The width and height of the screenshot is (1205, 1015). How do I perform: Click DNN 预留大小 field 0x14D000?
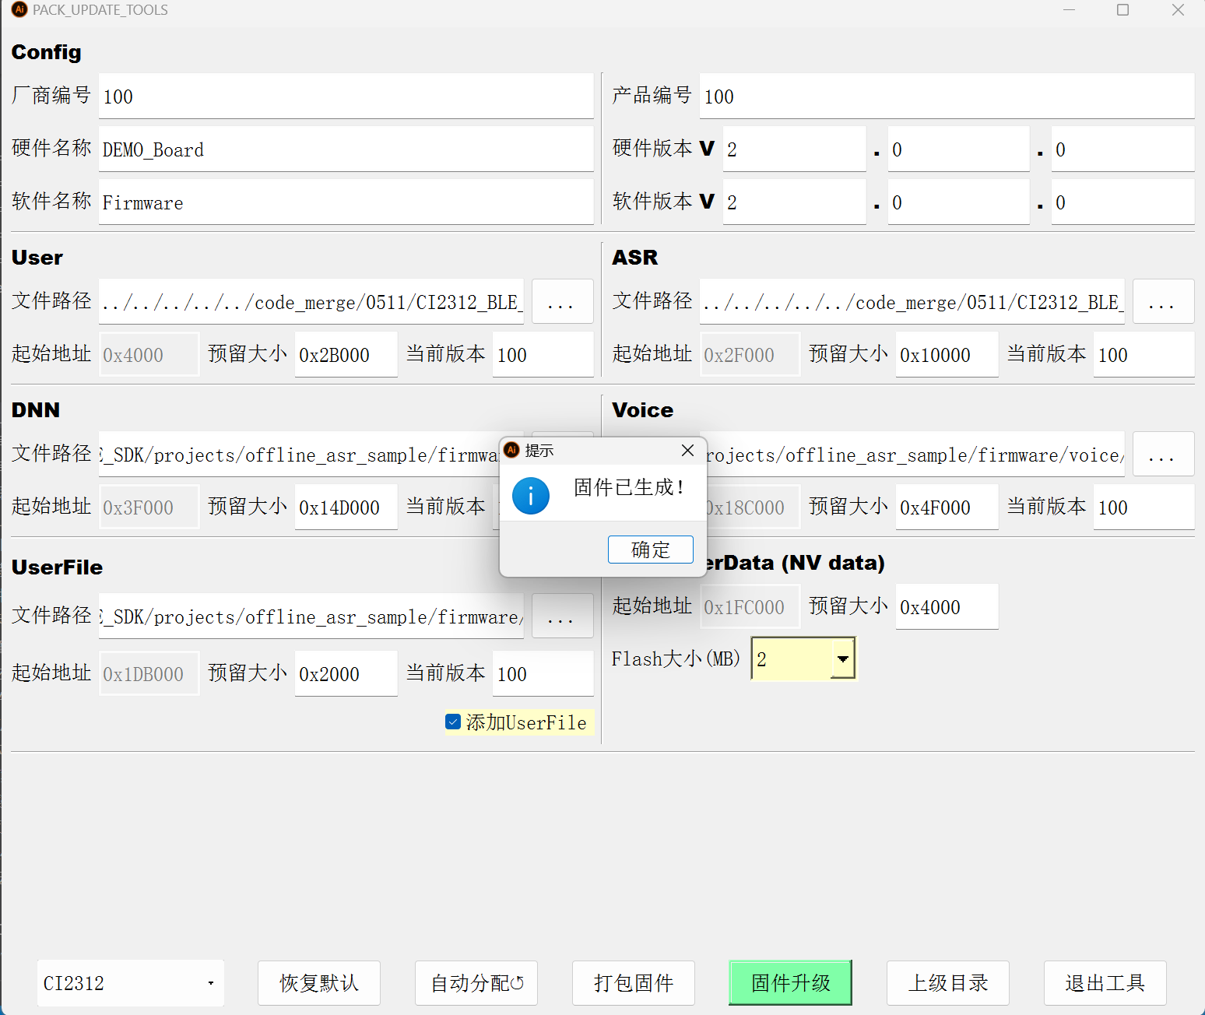click(x=346, y=507)
